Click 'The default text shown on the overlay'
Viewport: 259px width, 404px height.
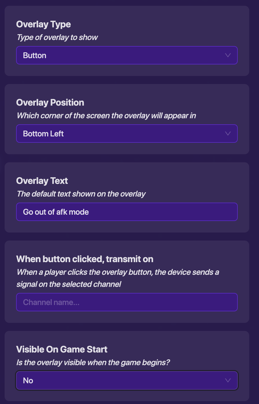point(81,194)
